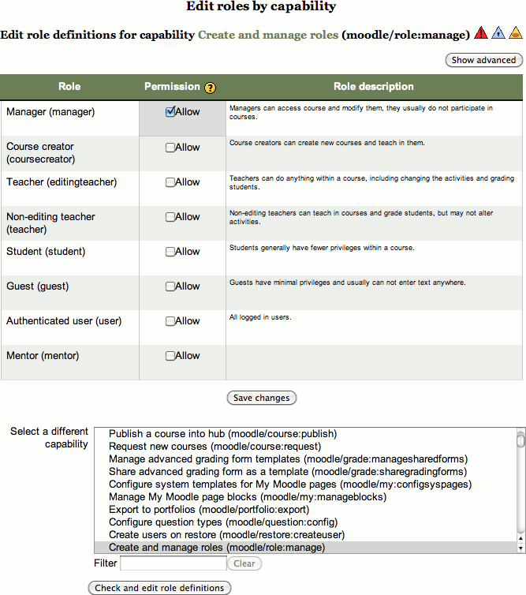Image resolution: width=526 pixels, height=595 pixels.
Task: Check Allow for Guest role
Action: (170, 286)
